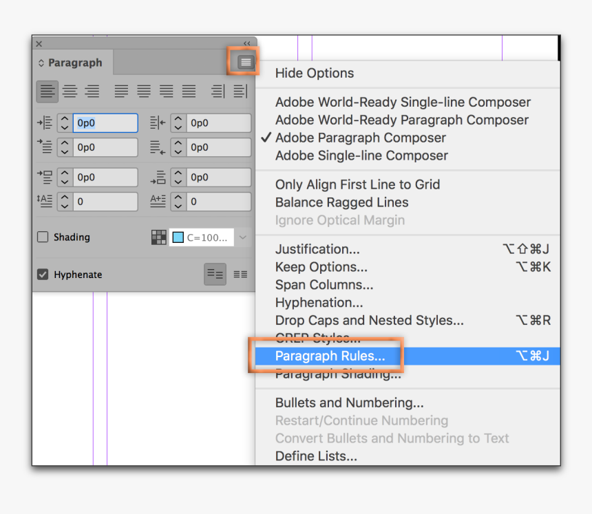Select Do Not Align to Baseline Grid
592x514 pixels.
pos(215,275)
